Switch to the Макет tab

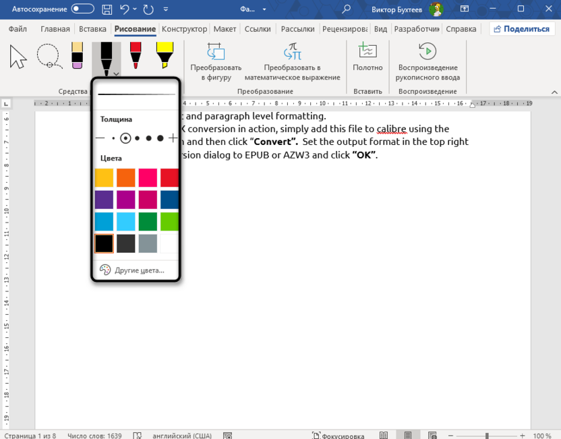225,29
